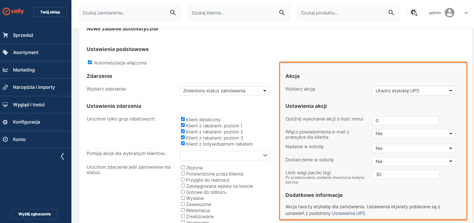This screenshot has width=474, height=223.
Task: Click the Twój sklep button
Action: coord(50,12)
